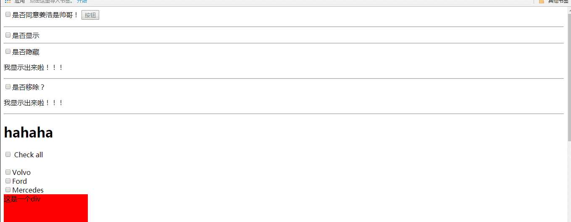Click the hahaha heading
This screenshot has width=571, height=222.
click(x=28, y=133)
